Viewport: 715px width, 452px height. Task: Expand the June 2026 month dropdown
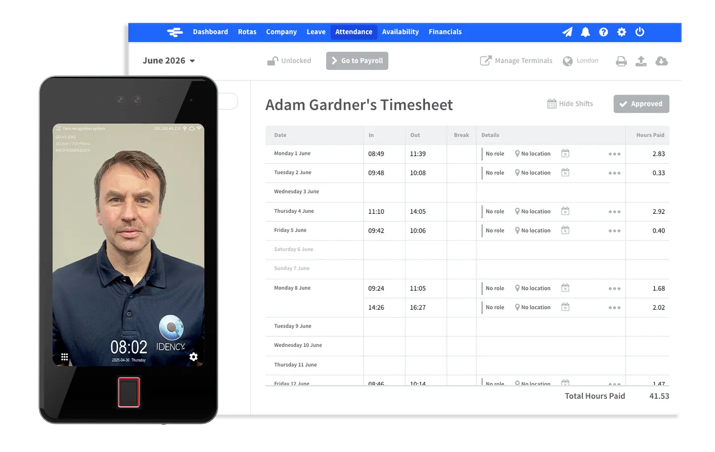pyautogui.click(x=168, y=61)
